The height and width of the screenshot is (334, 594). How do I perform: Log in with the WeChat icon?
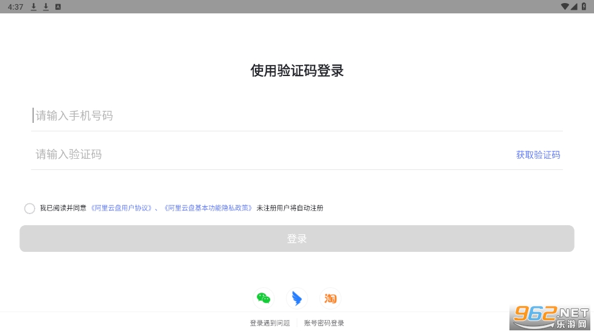click(x=264, y=298)
